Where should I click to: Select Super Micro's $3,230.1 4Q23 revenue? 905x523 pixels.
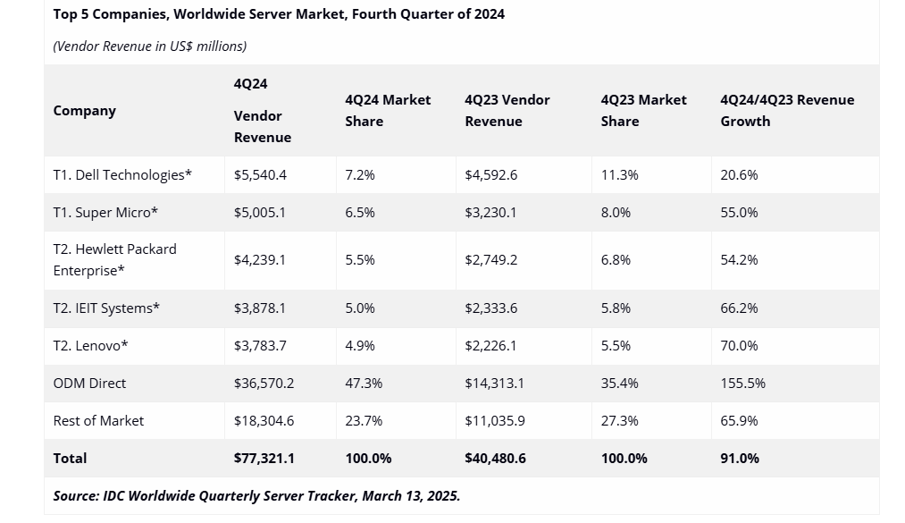point(490,213)
